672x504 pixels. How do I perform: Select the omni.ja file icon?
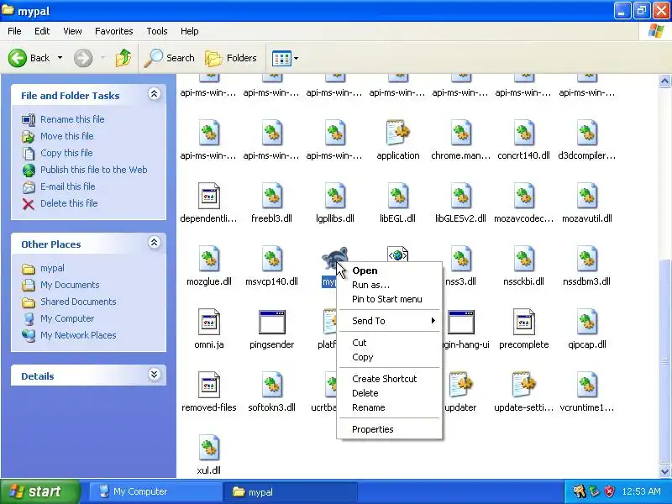[209, 323]
